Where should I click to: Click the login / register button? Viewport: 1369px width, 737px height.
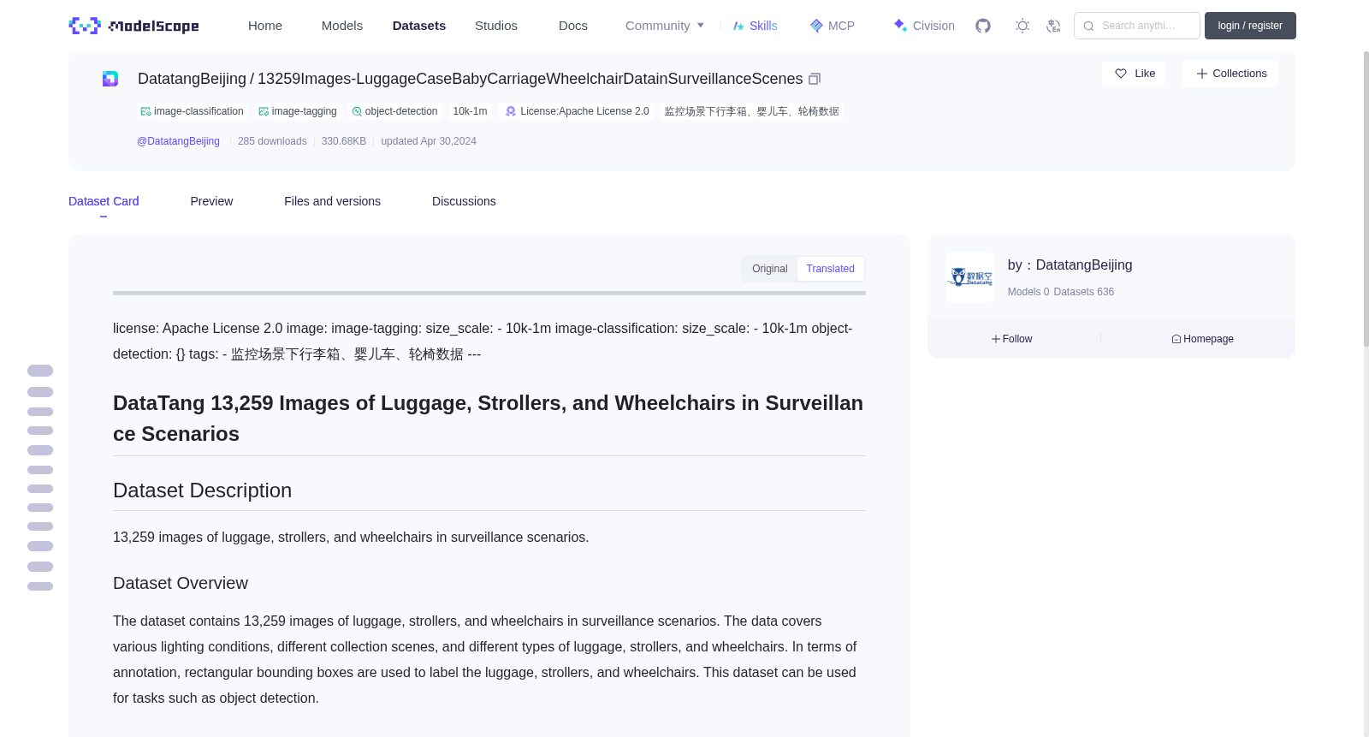pyautogui.click(x=1250, y=26)
